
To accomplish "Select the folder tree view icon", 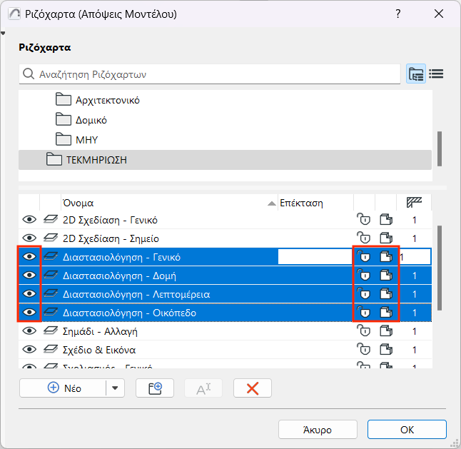I will [x=416, y=74].
